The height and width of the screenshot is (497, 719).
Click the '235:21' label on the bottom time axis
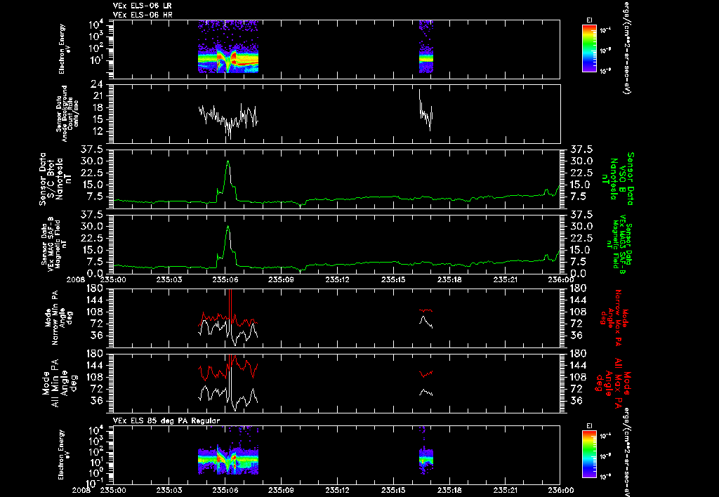click(x=506, y=490)
